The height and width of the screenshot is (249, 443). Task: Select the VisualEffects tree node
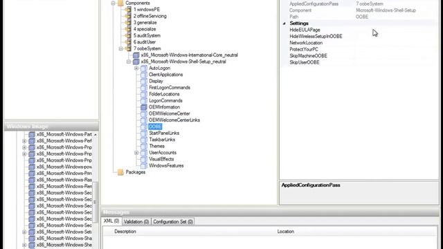point(161,159)
